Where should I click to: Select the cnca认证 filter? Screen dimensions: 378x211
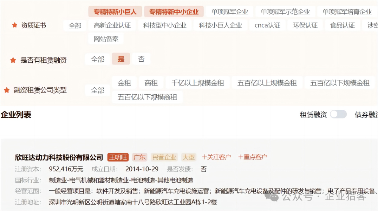click(267, 25)
